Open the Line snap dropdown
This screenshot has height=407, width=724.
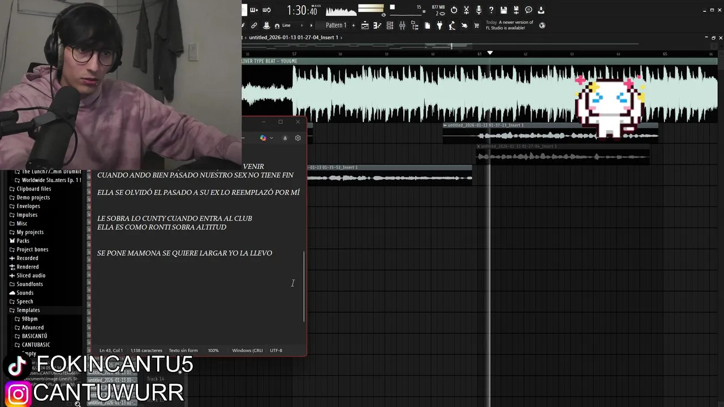pos(293,25)
